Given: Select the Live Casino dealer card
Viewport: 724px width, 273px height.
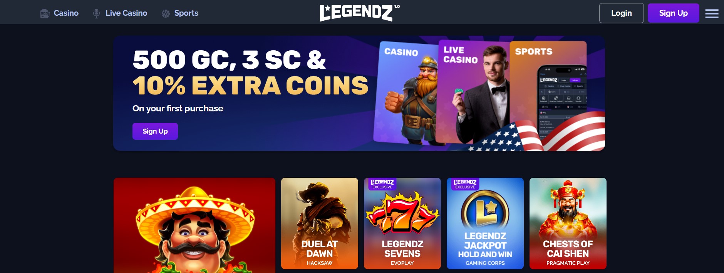Looking at the screenshot, I should pos(474,92).
